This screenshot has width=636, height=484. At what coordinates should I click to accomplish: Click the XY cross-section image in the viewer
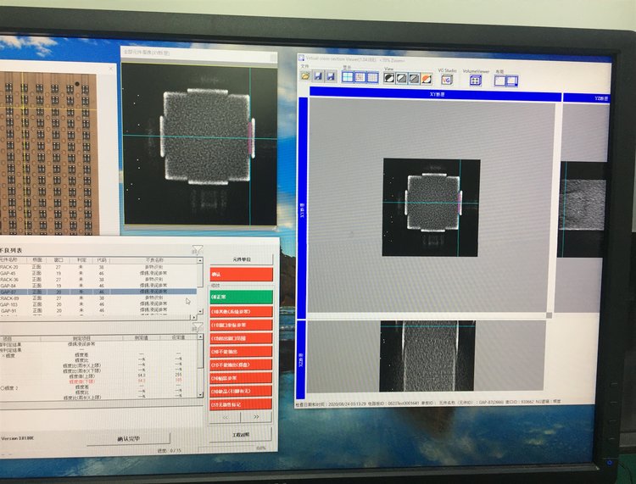point(431,207)
